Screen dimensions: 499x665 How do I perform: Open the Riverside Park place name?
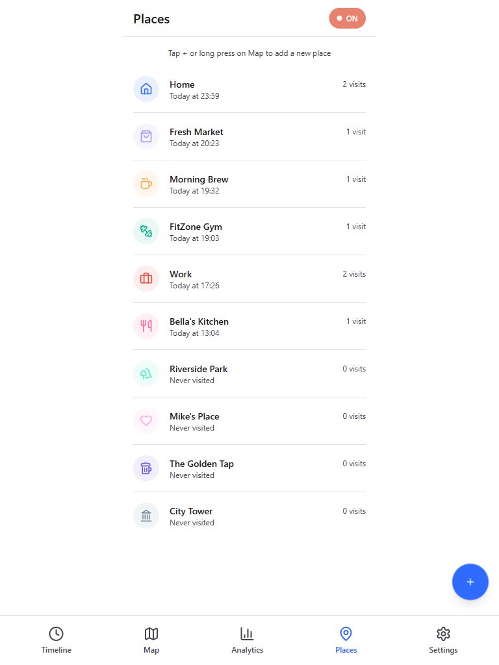[x=198, y=369]
